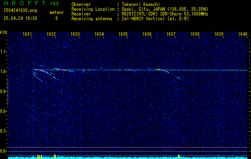Click the 0.6 frequency axis label
251x159 pixels.
pyautogui.click(x=3, y=151)
